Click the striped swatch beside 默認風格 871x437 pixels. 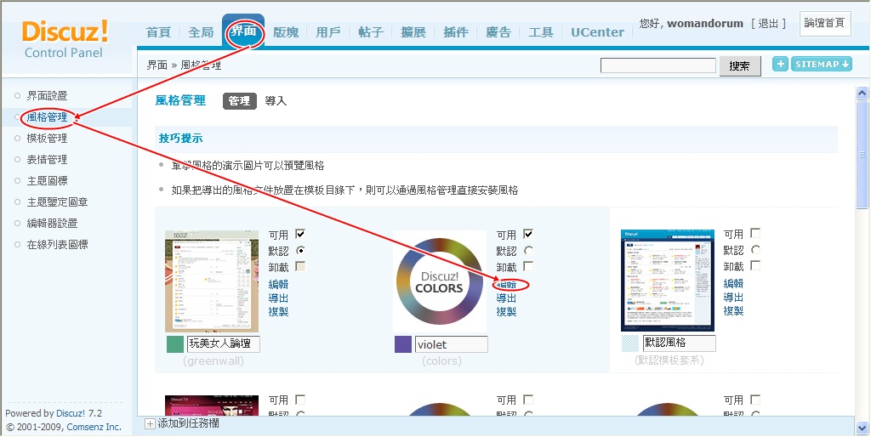630,343
